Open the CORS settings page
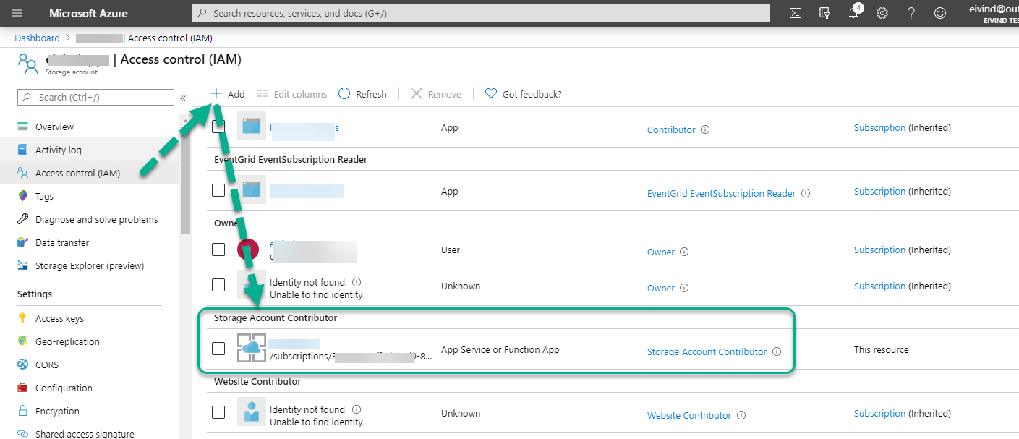Viewport: 1019px width, 439px height. (x=46, y=364)
